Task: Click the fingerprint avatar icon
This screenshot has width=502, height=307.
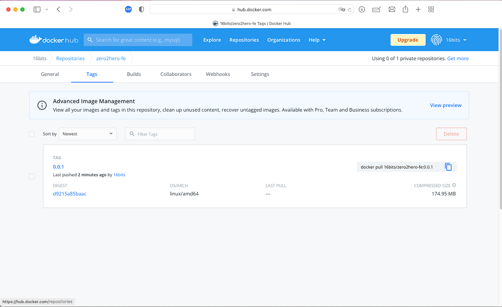Action: click(436, 40)
